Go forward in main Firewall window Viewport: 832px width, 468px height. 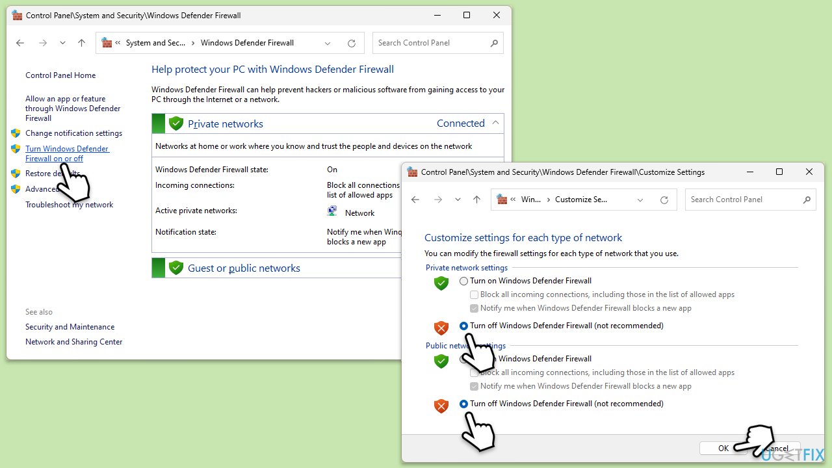43,43
